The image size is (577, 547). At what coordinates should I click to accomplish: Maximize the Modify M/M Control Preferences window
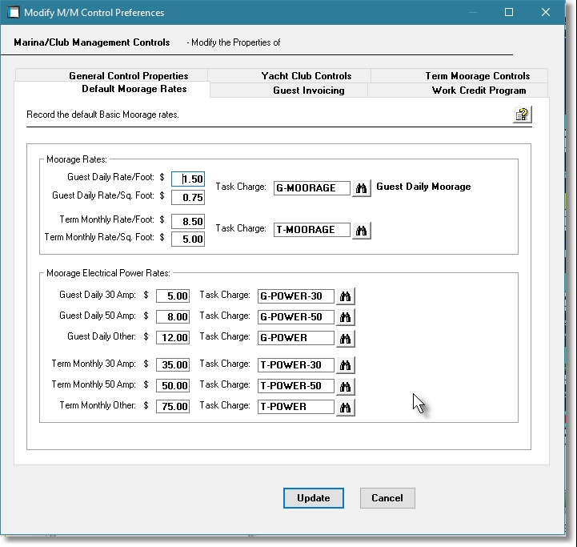tap(509, 12)
